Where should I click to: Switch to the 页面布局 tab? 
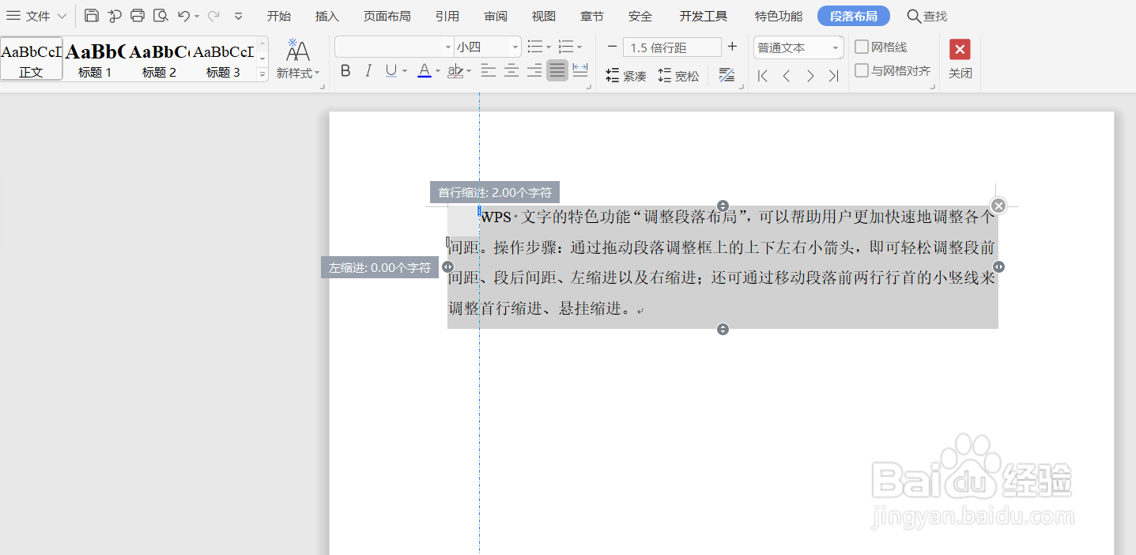tap(387, 16)
